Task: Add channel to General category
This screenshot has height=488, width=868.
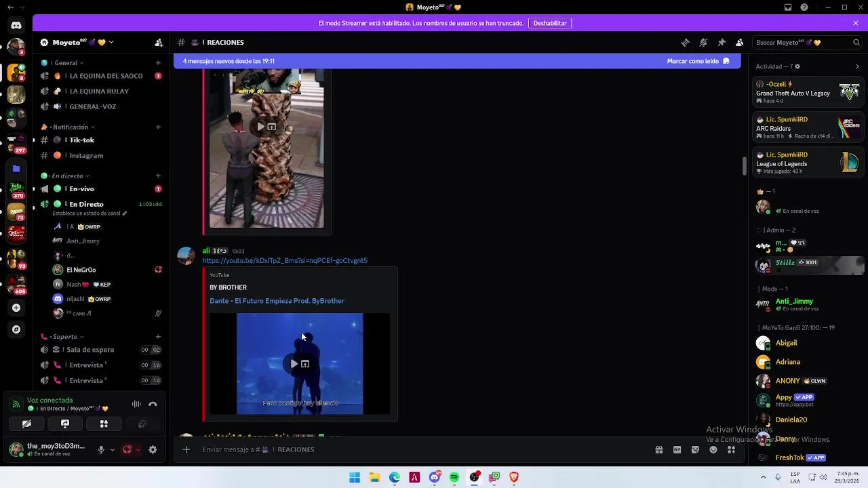Action: 158,62
